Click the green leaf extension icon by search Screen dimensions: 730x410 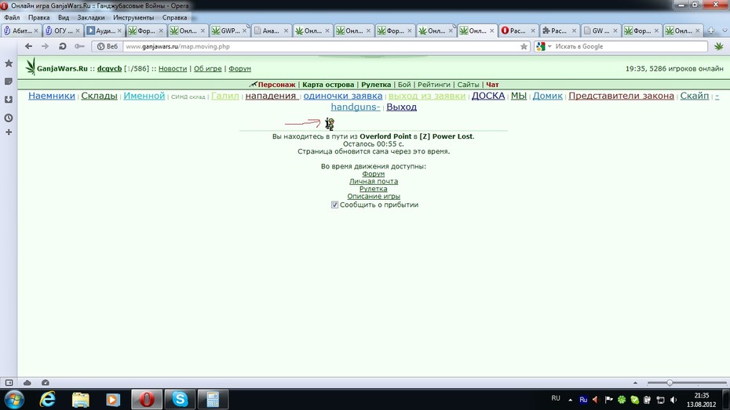point(719,46)
